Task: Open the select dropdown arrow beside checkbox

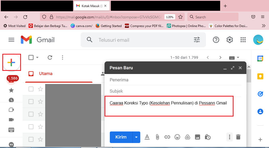Action: [x=37, y=57]
